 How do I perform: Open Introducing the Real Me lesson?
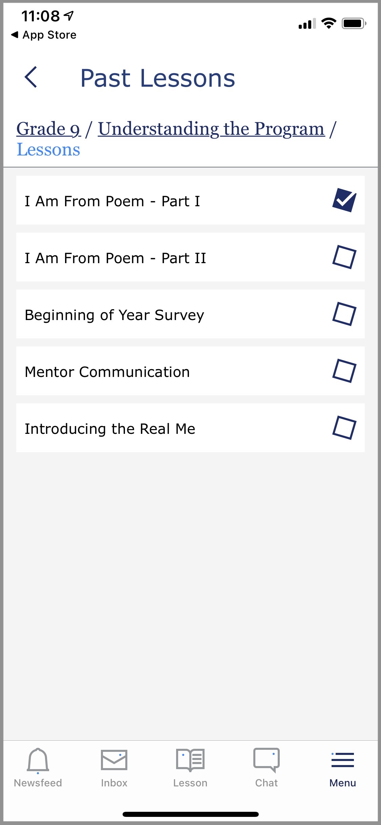coord(110,429)
